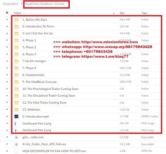Toggle favorite dot beside Dashboard Part 2.png
This screenshot has height=154, width=166.
pyautogui.click(x=7, y=130)
